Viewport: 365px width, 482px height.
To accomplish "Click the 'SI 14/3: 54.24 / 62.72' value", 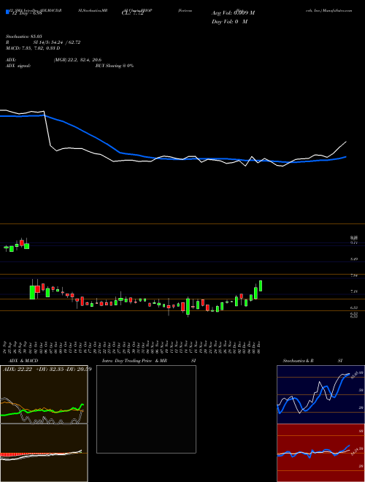I will [57, 42].
